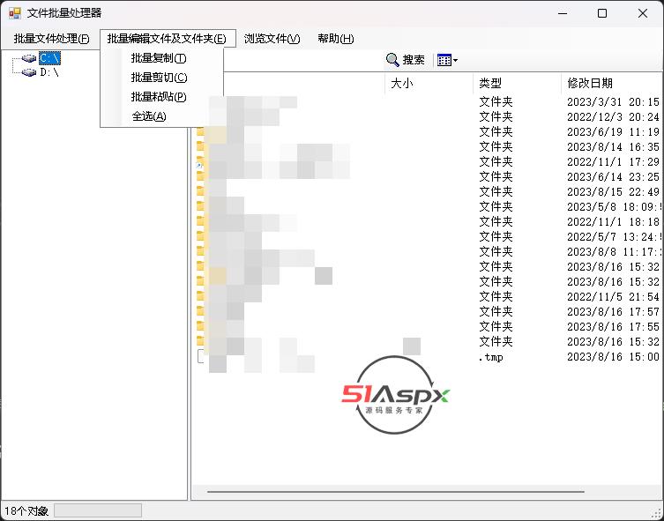This screenshot has height=521, width=664.
Task: Click the magnifier search icon
Action: pyautogui.click(x=392, y=60)
